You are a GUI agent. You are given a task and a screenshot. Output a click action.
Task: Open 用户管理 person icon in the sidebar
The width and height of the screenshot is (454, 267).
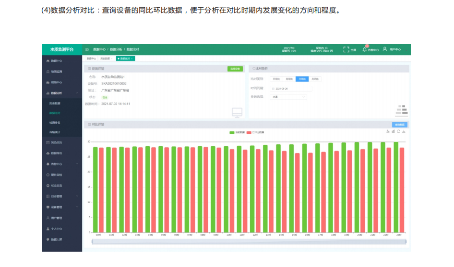click(48, 218)
